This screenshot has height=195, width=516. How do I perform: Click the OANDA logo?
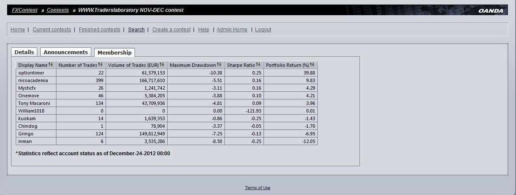coord(491,11)
